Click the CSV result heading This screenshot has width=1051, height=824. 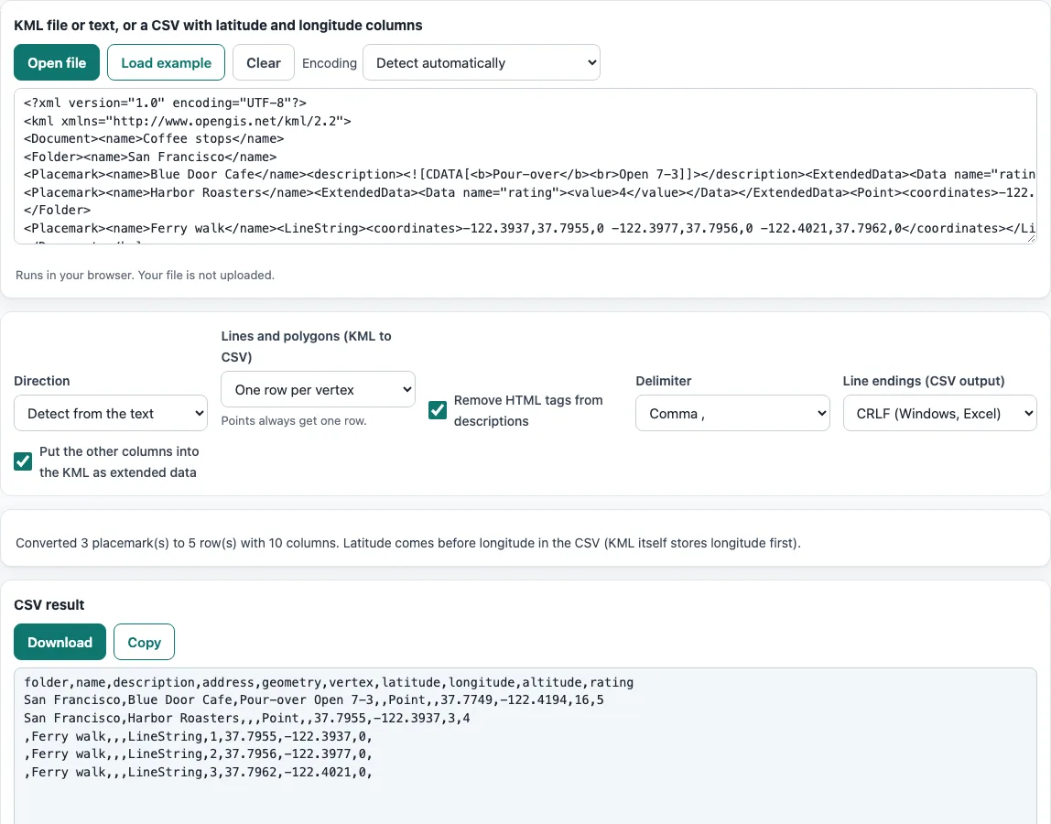(49, 605)
